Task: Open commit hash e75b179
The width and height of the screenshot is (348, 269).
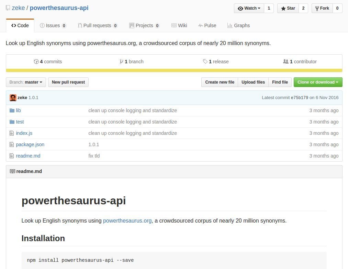Action: click(300, 98)
